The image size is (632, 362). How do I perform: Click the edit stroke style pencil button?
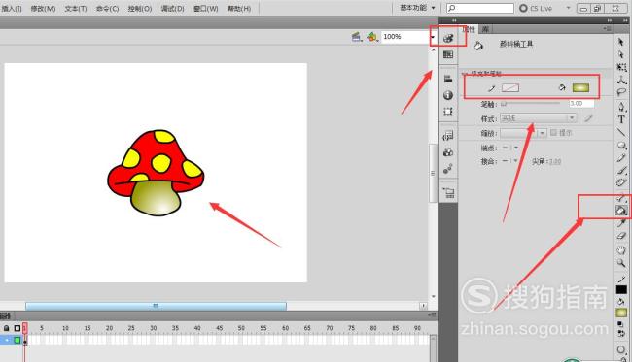(589, 117)
